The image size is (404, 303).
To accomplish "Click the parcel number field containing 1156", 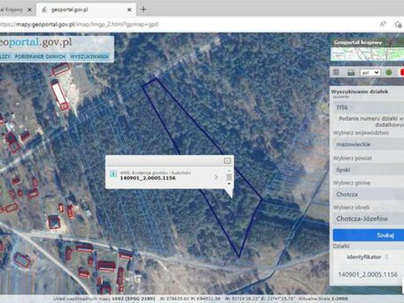I will click(367, 107).
